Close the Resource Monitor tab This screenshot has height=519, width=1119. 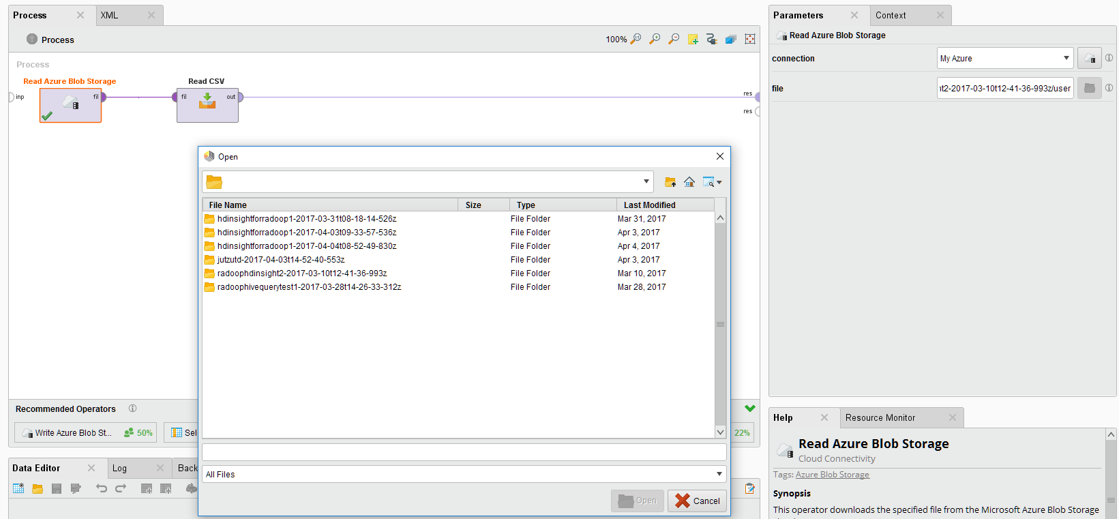[x=953, y=417]
